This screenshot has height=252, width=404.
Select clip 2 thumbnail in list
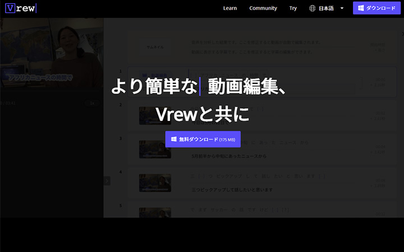155,115
